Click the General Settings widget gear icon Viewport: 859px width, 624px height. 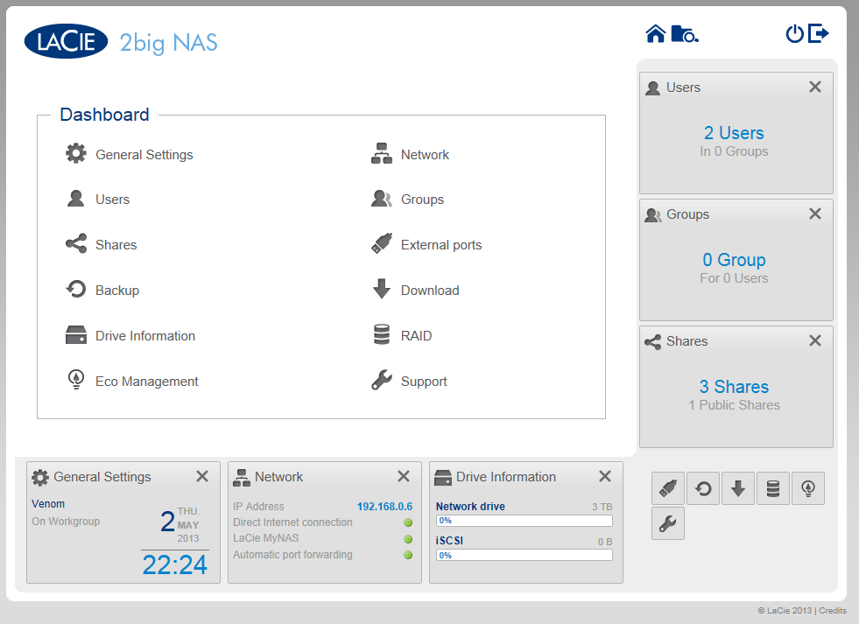pos(40,477)
